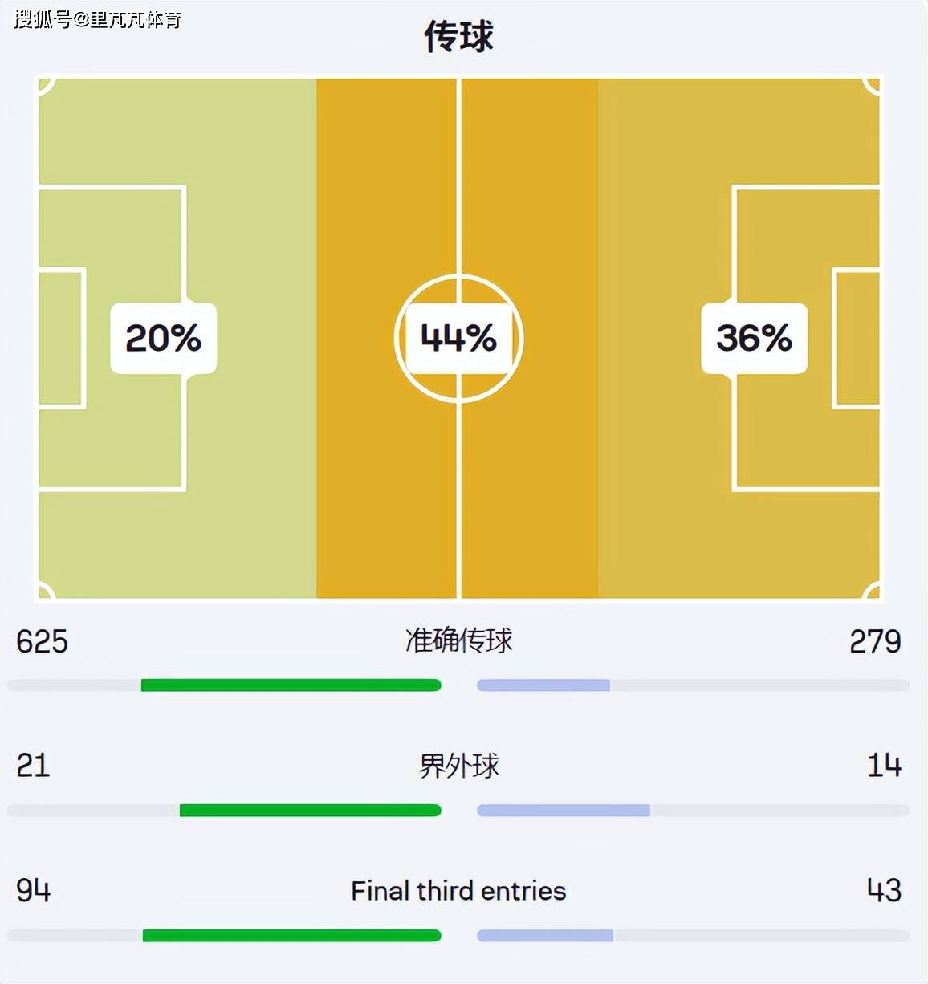Click the Final third entries label
Viewport: 928px width, 984px height.
458,891
